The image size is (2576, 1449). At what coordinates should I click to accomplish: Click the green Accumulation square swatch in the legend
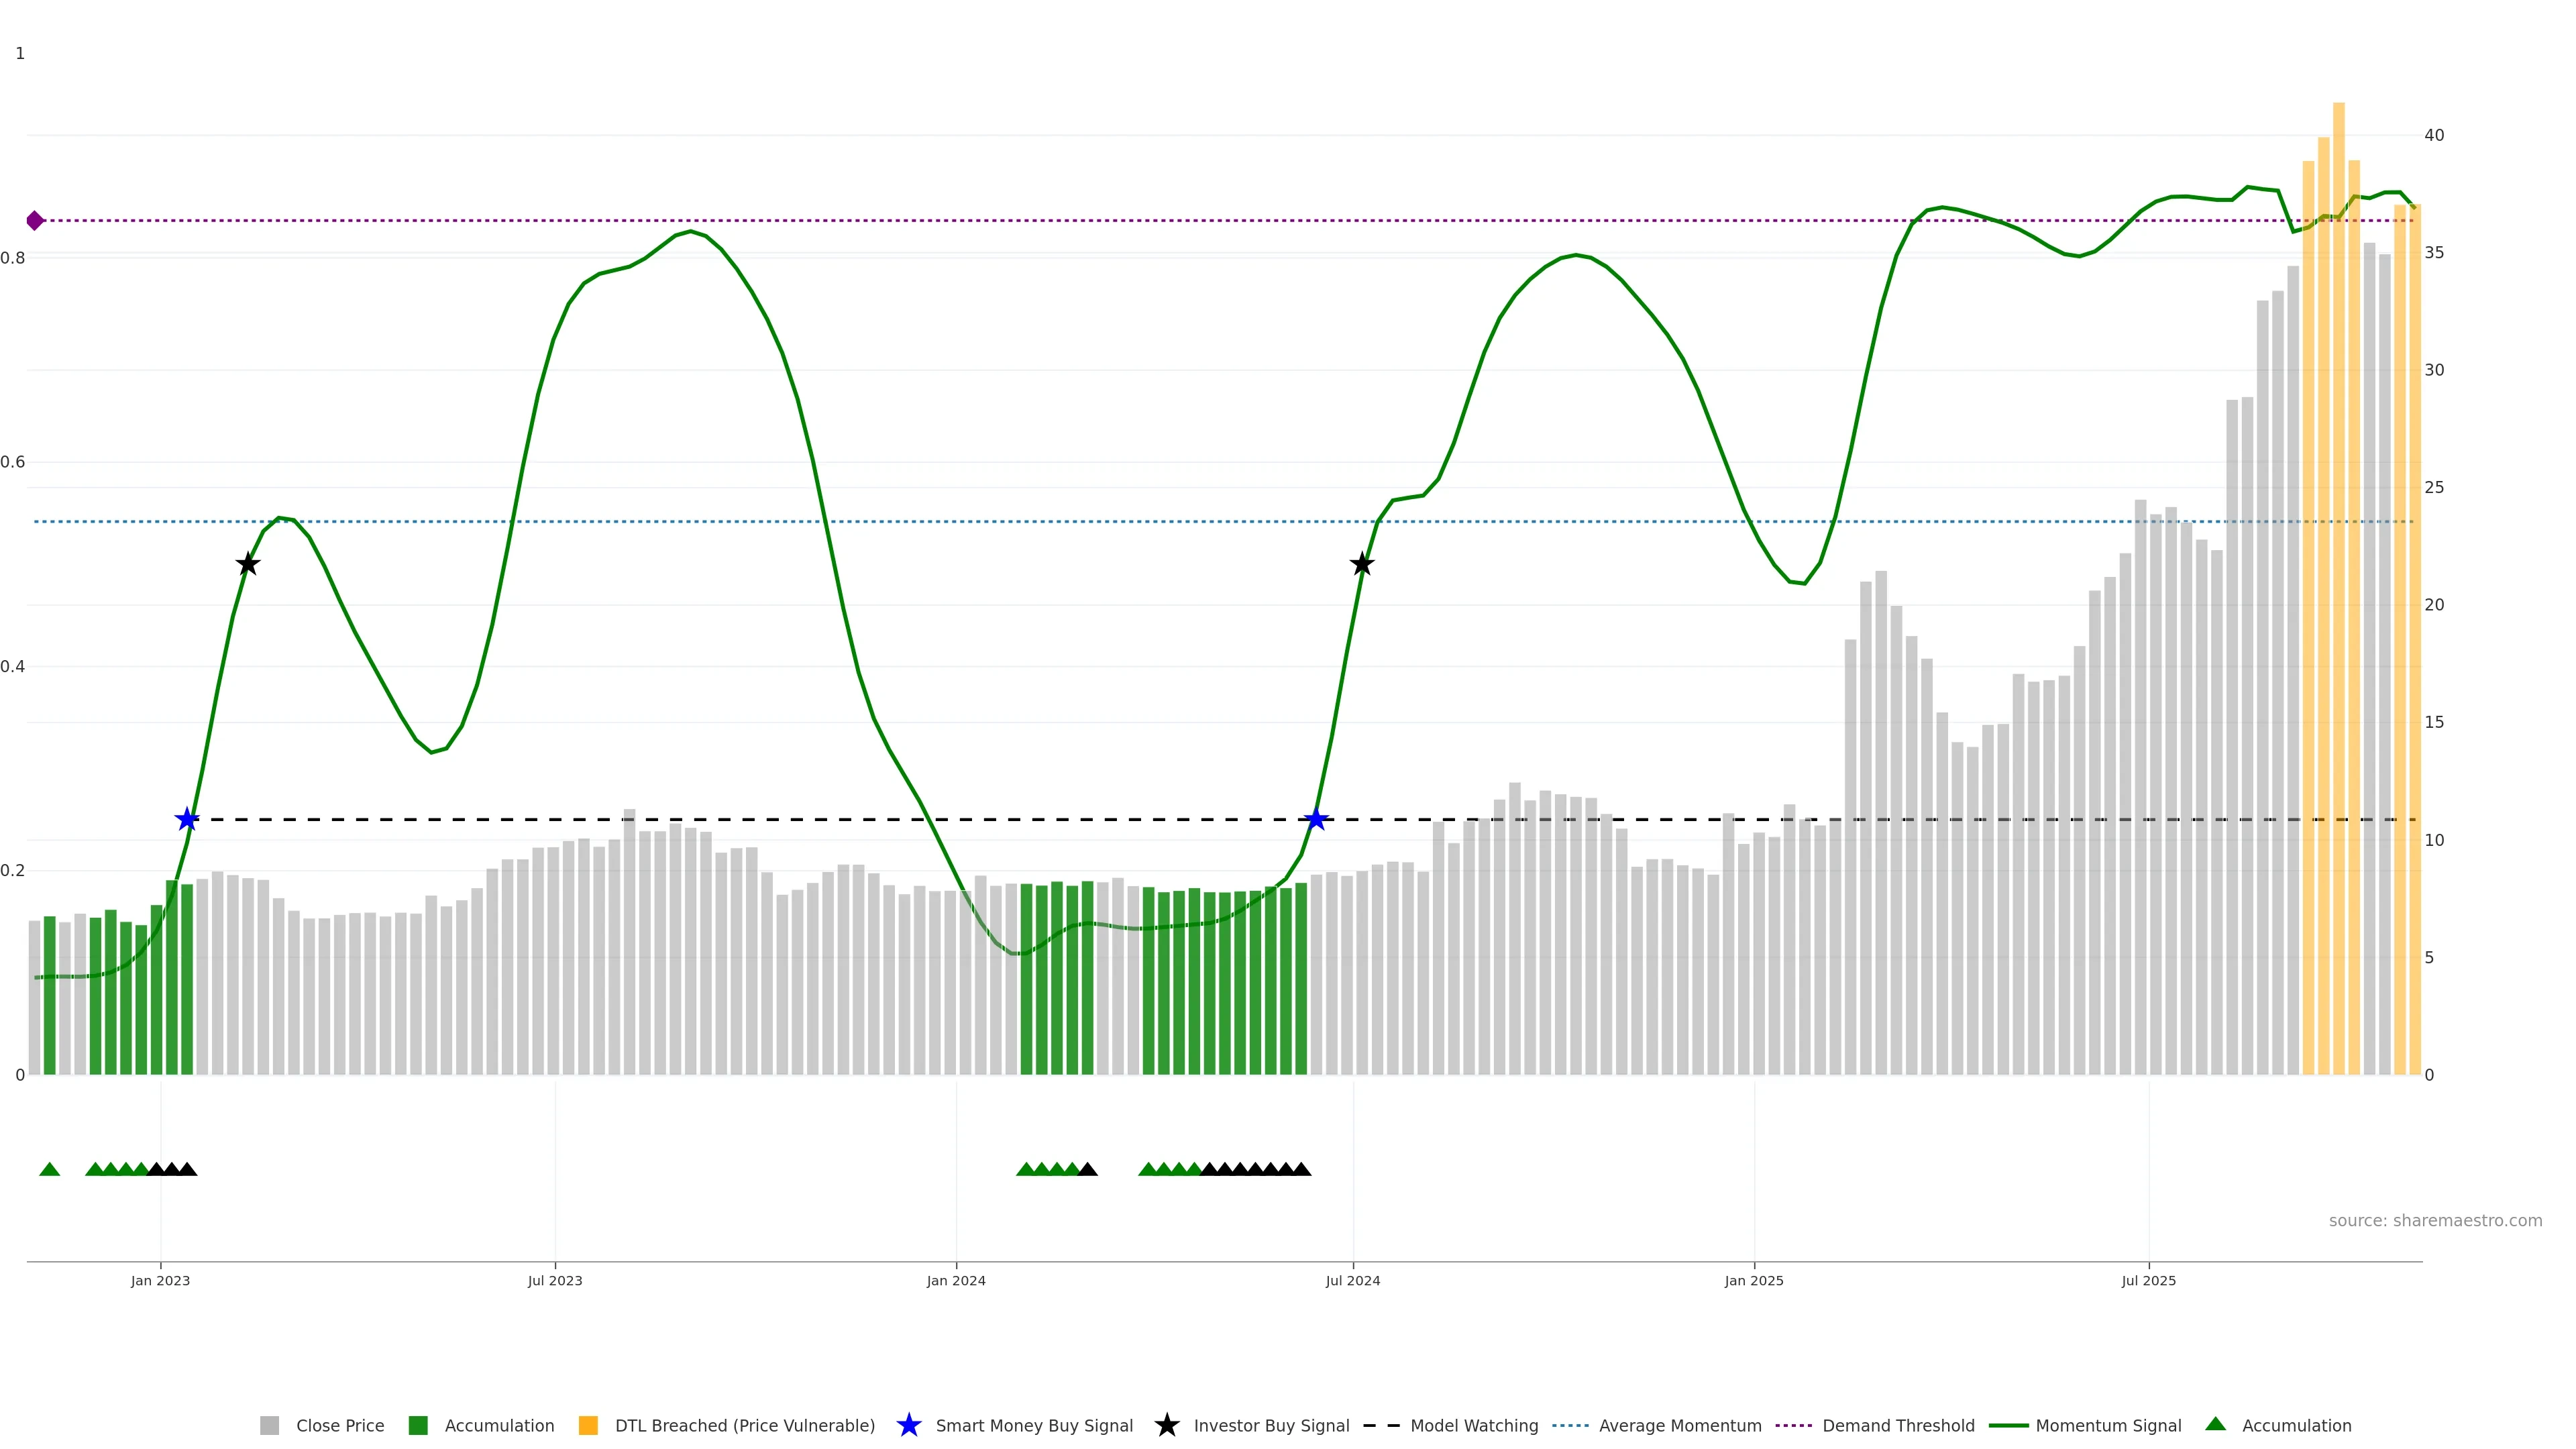click(x=418, y=1425)
